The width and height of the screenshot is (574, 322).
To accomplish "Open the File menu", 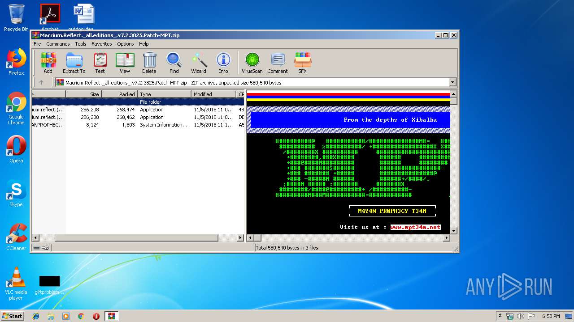I will point(37,44).
